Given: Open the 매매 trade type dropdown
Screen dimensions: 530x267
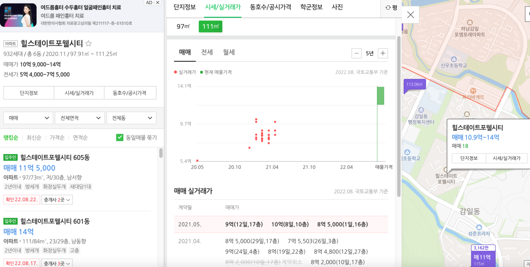Looking at the screenshot, I should tap(28, 118).
